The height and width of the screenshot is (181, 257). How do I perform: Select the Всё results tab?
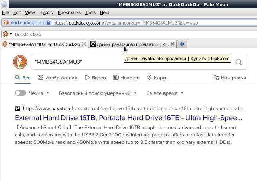point(23,78)
